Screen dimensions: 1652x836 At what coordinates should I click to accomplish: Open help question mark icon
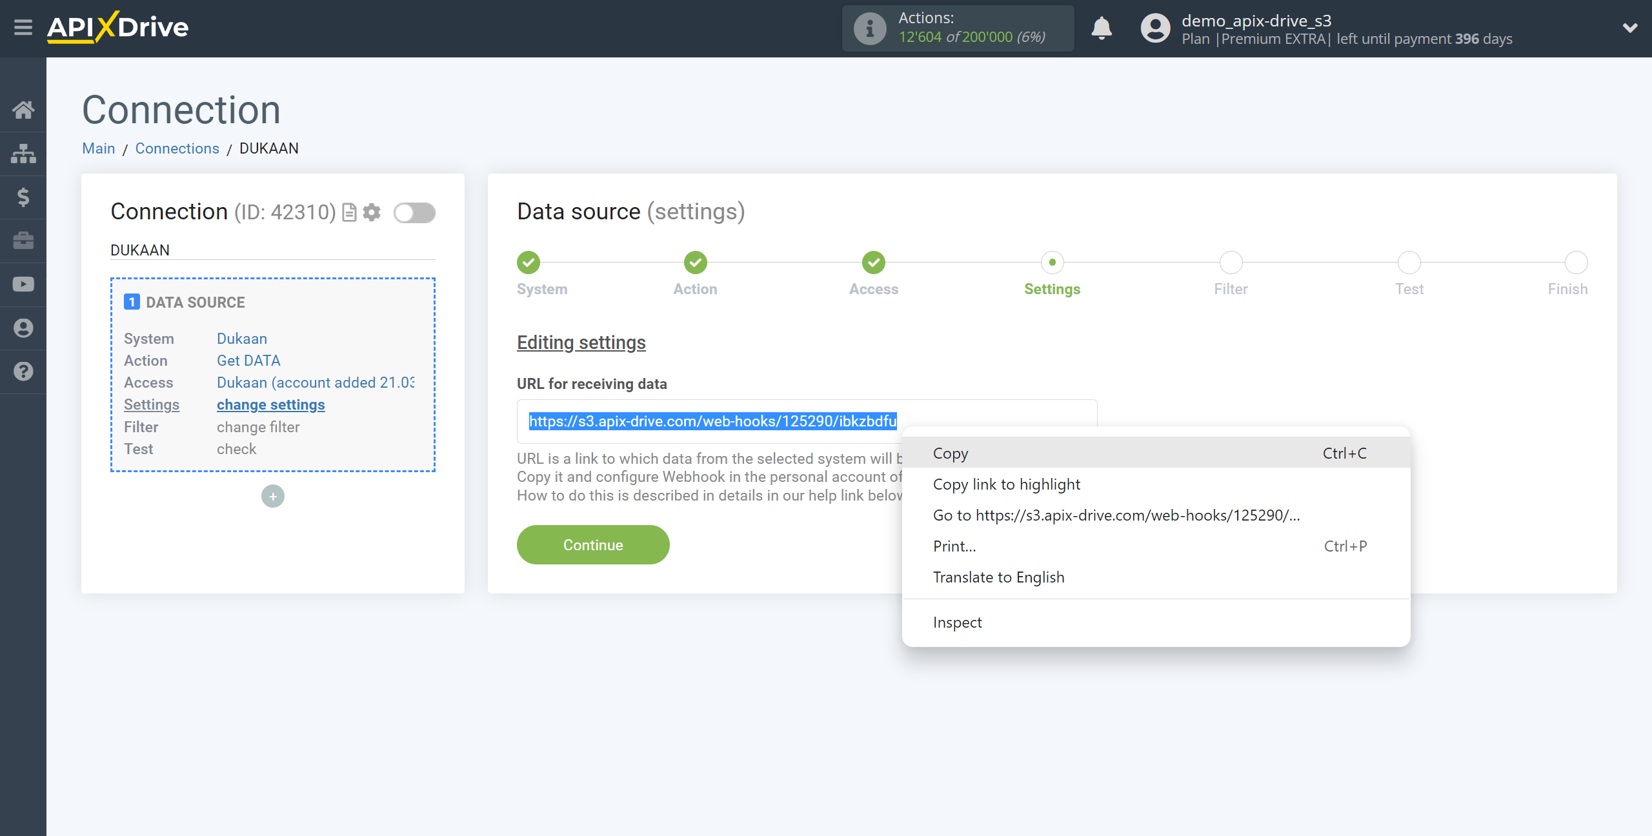(23, 372)
